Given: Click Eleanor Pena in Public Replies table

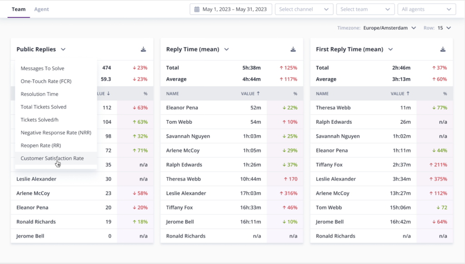Looking at the screenshot, I should (32, 207).
